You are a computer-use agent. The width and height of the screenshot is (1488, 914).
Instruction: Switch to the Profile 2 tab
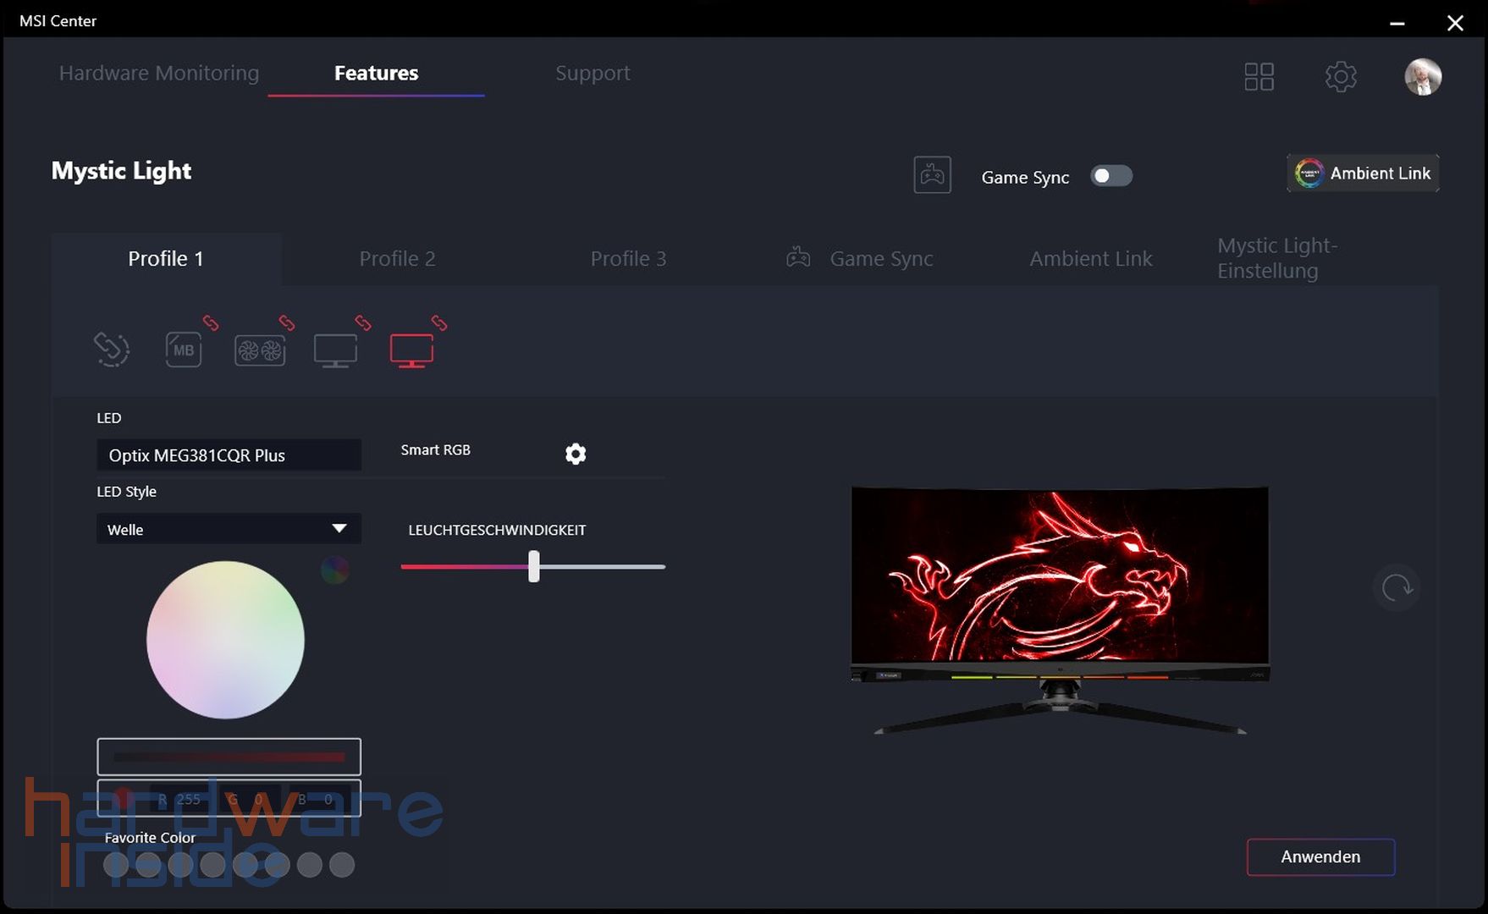(x=397, y=259)
